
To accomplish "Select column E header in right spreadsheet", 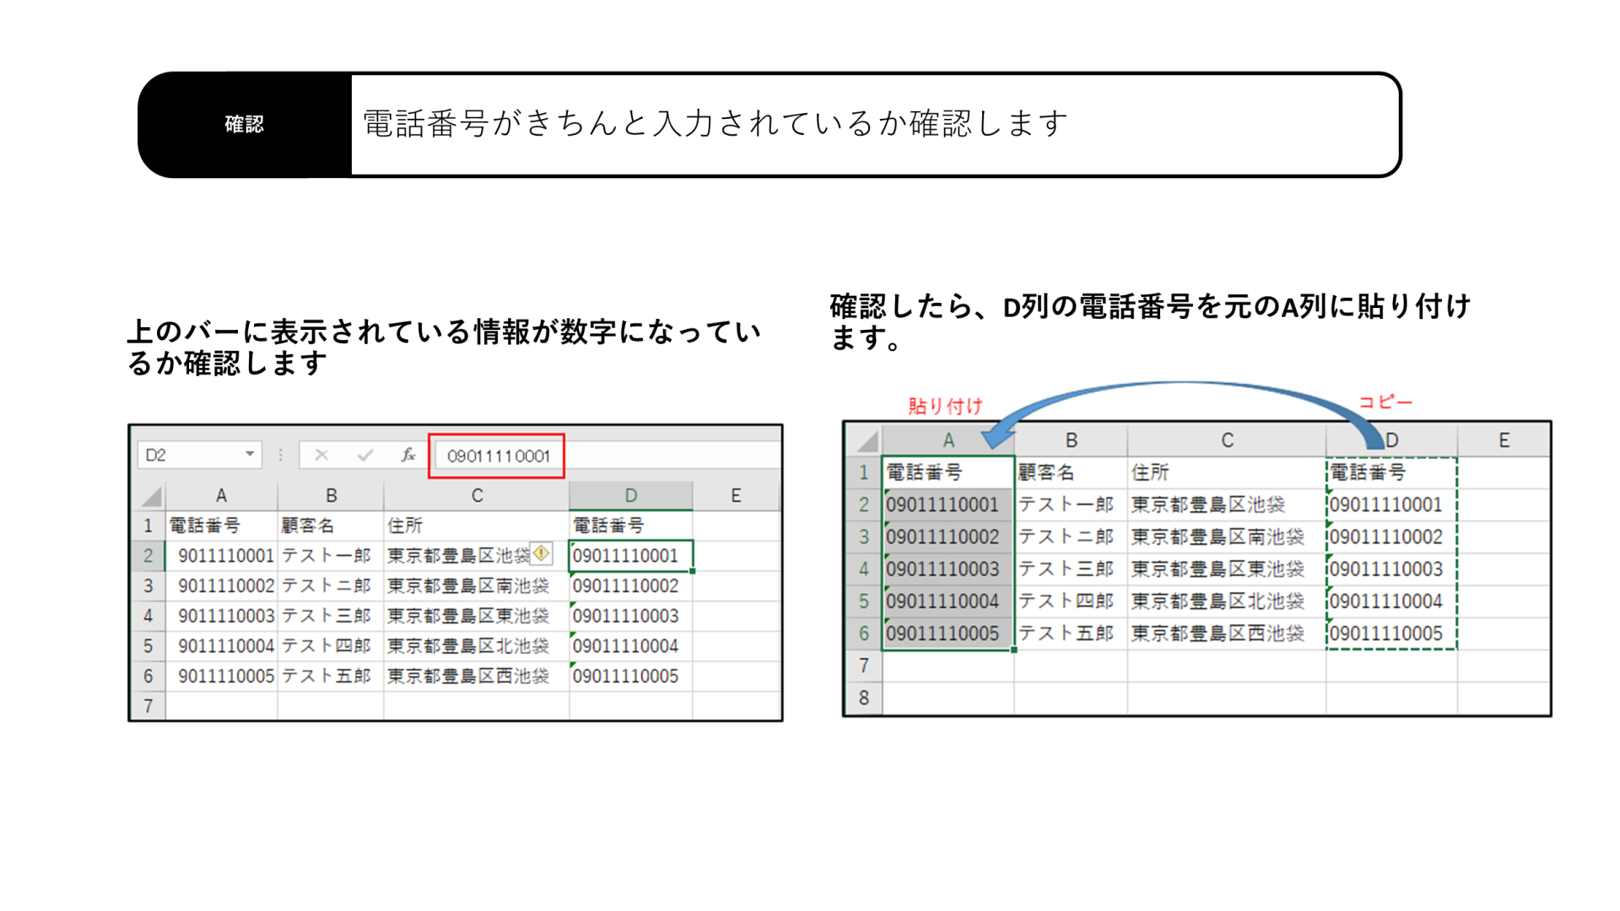I will [1504, 440].
